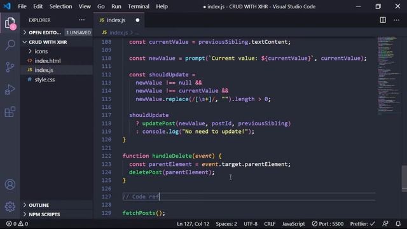Open the Edit menu

coord(38,6)
